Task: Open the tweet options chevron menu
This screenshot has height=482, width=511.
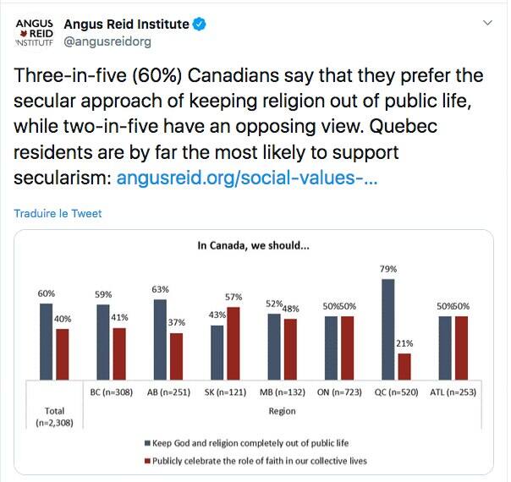Action: tap(487, 23)
